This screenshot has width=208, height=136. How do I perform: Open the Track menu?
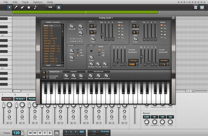(25, 2)
